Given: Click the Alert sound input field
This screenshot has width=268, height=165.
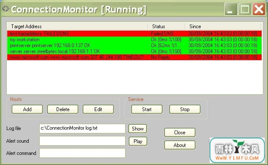Looking at the screenshot, I should click(x=82, y=141).
